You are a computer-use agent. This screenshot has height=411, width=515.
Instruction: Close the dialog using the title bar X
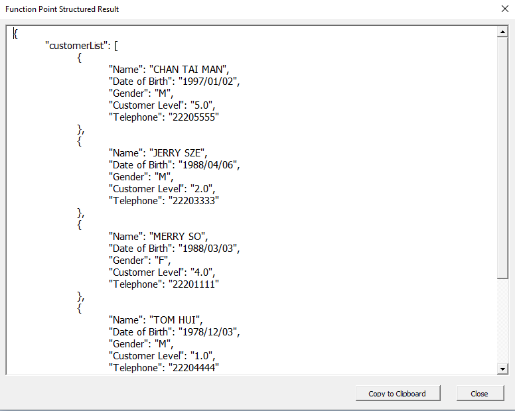pyautogui.click(x=505, y=9)
